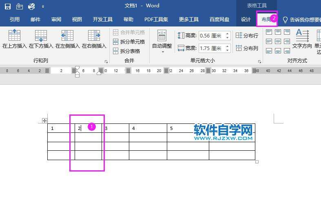
Task: Click the 宽度 value field 1.75 厘米
Action: coord(212,48)
